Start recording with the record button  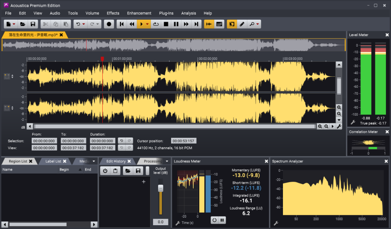point(109,24)
